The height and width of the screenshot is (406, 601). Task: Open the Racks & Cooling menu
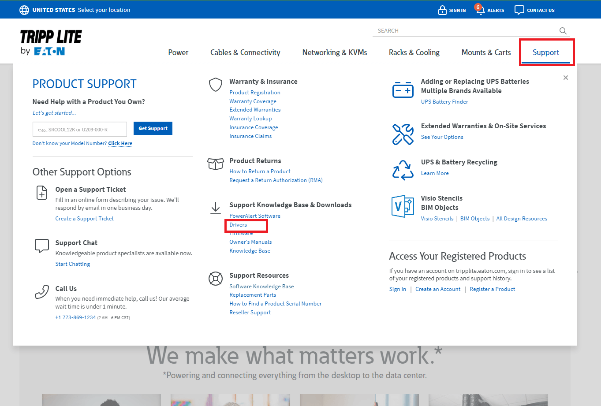click(414, 52)
